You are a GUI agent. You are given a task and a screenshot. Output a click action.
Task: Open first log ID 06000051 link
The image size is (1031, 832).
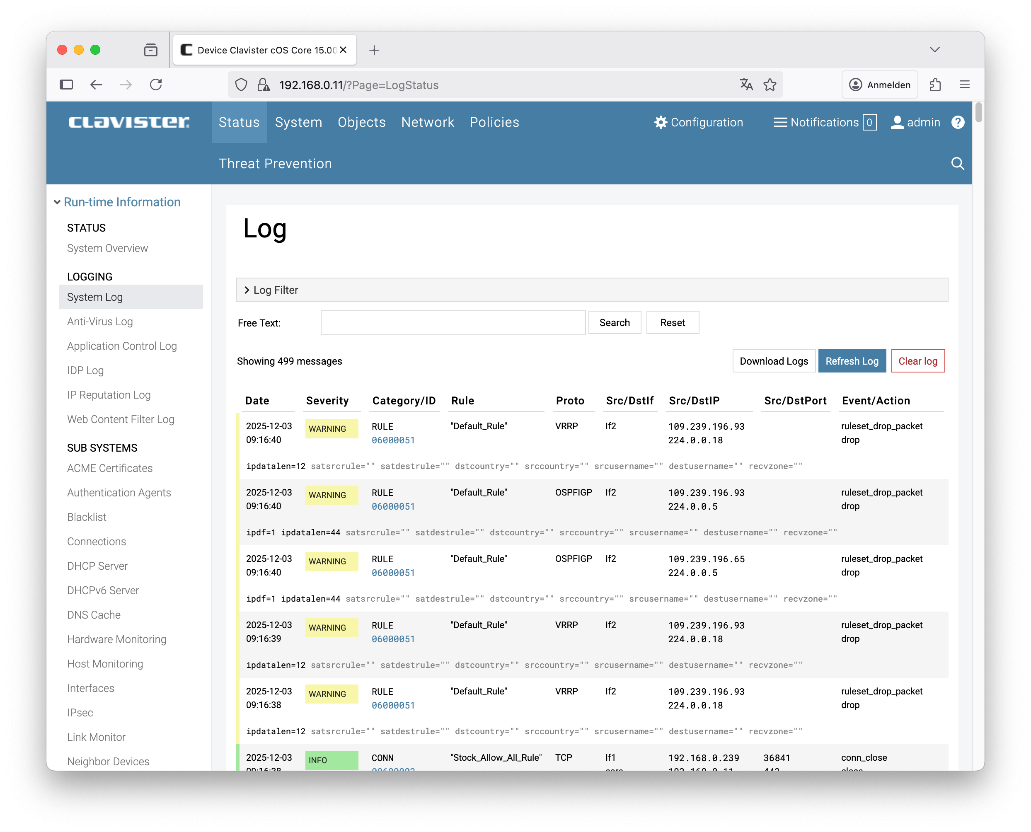[393, 440]
